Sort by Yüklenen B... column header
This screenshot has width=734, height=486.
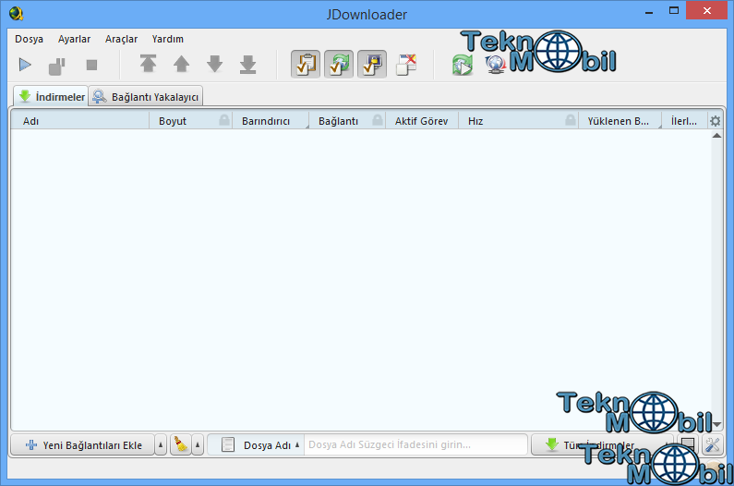pos(620,121)
